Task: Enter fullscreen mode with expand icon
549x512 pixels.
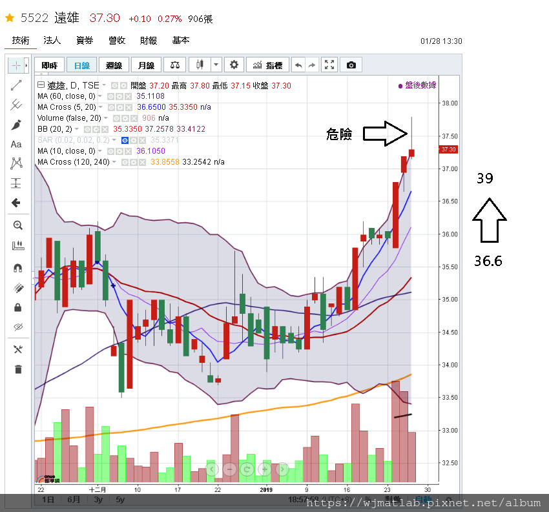Action: click(x=329, y=65)
